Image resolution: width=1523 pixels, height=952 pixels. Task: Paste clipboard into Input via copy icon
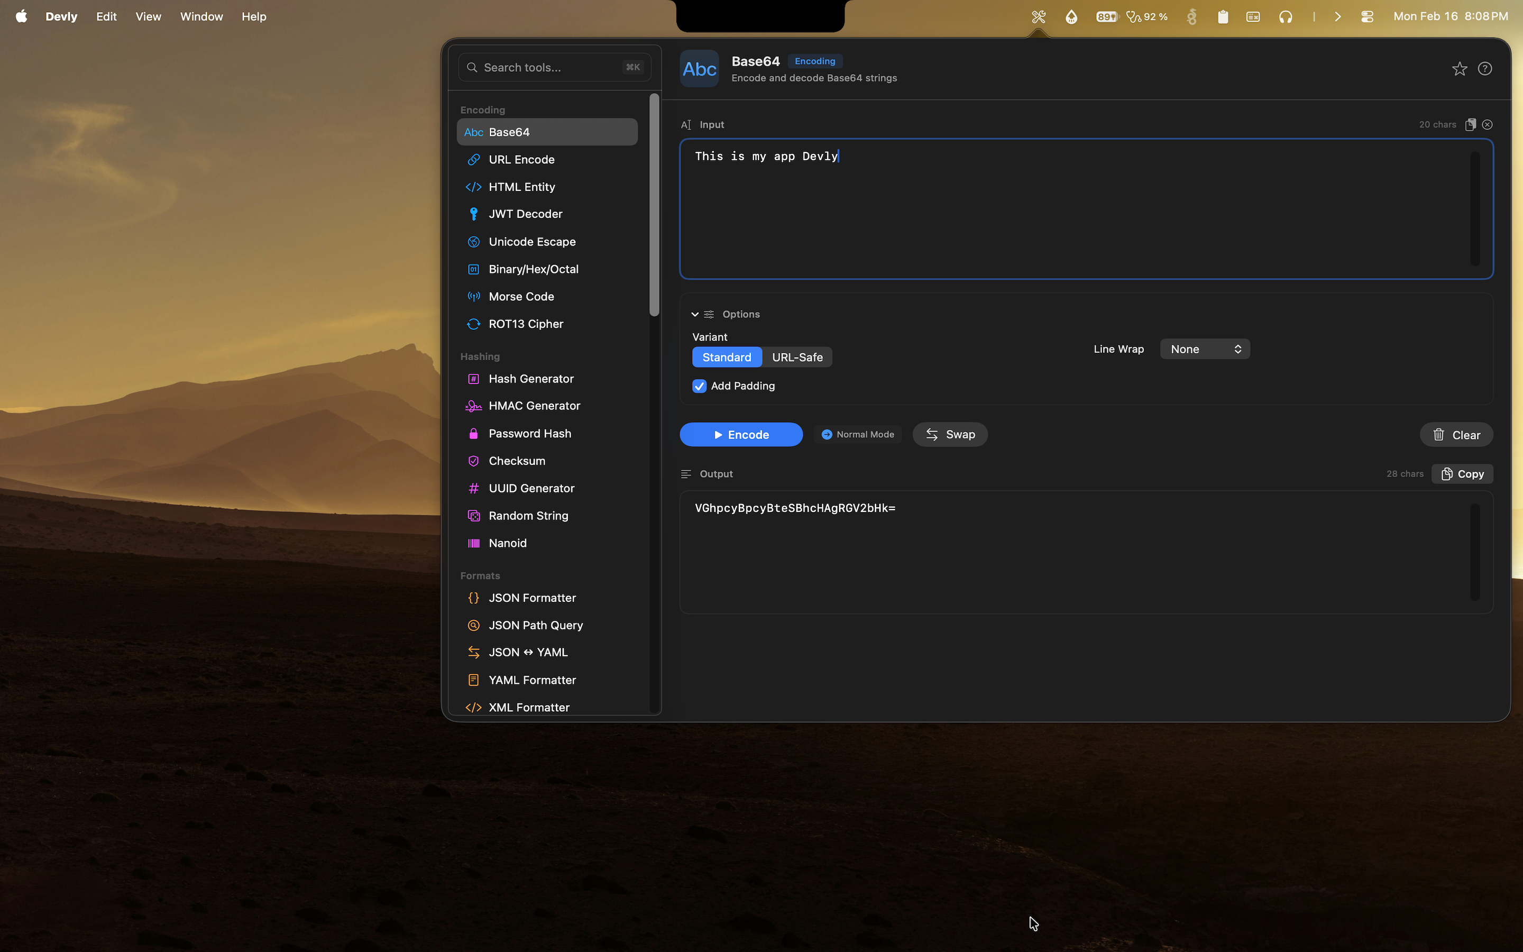click(1471, 124)
